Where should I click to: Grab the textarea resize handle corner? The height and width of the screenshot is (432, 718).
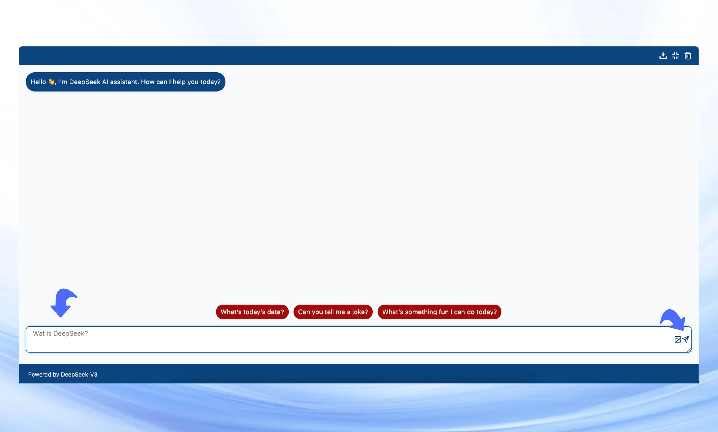click(x=689, y=350)
